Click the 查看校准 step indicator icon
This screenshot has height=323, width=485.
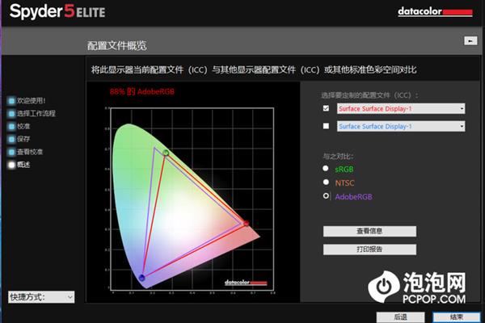tap(11, 152)
